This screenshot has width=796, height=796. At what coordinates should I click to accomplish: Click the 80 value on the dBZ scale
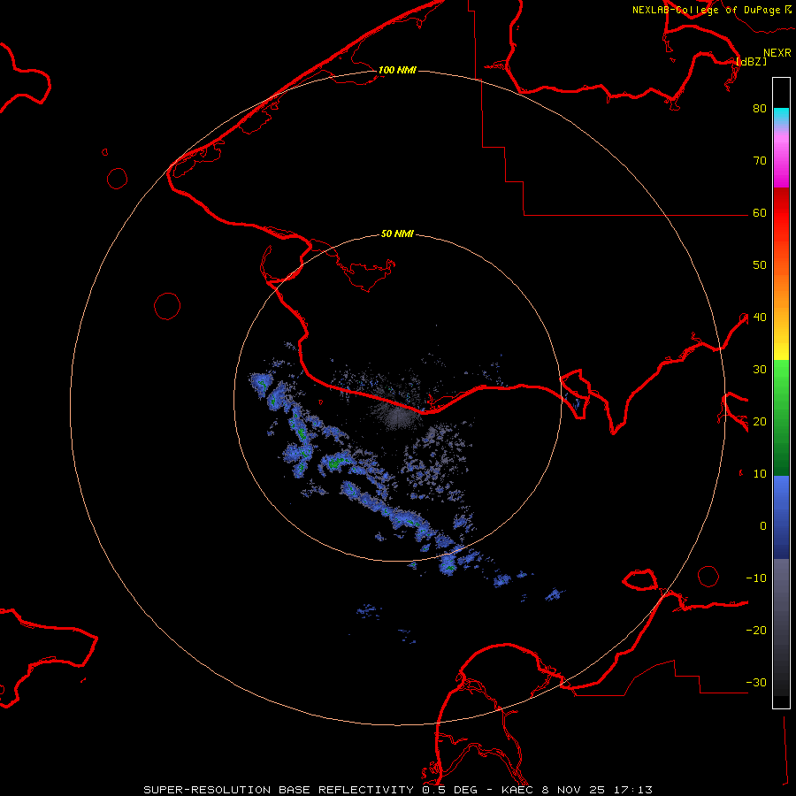coord(760,108)
